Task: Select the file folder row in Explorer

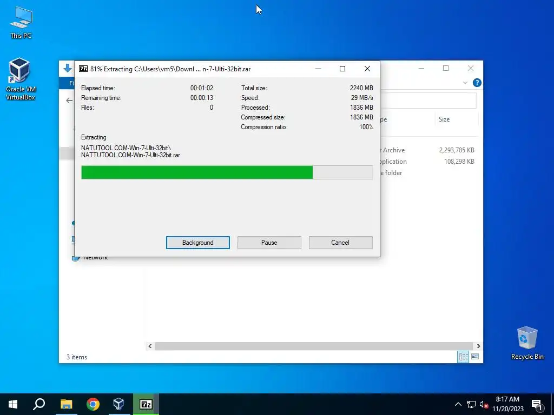Action: 428,172
